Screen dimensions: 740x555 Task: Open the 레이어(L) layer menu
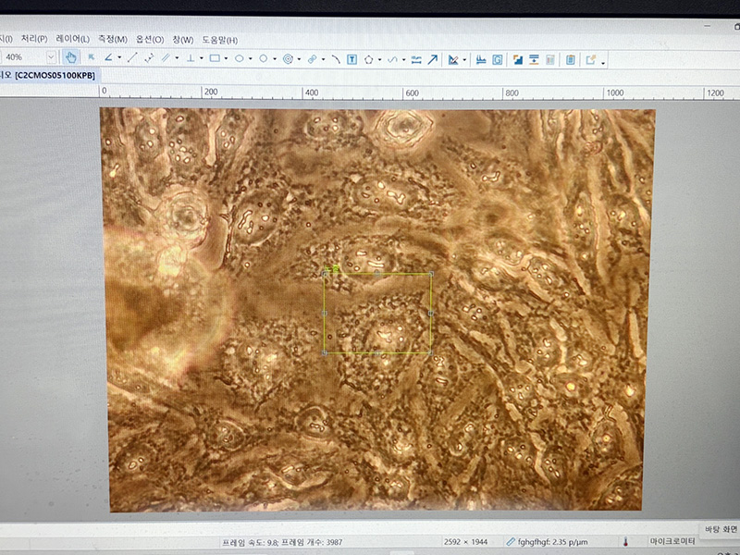[72, 40]
